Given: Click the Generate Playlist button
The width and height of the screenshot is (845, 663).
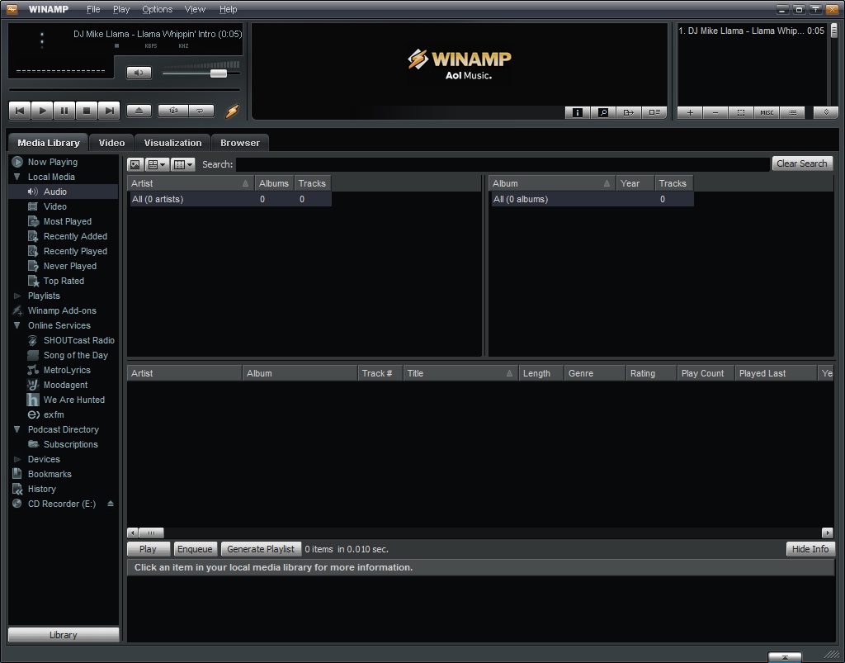Looking at the screenshot, I should 261,549.
